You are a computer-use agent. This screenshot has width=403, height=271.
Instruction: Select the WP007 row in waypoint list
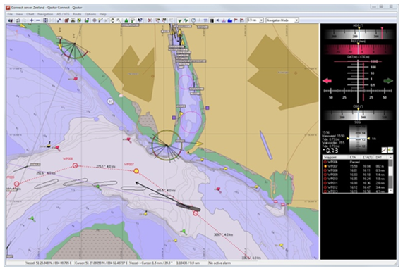coord(356,166)
